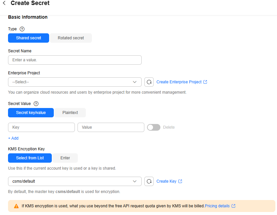Click the Key input field
This screenshot has width=277, height=215.
pyautogui.click(x=41, y=127)
